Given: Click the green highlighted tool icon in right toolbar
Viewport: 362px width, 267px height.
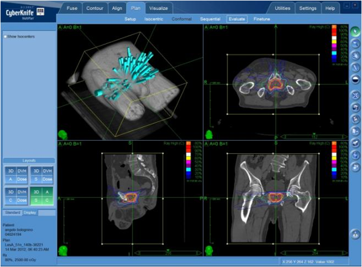Looking at the screenshot, I should click(355, 31).
